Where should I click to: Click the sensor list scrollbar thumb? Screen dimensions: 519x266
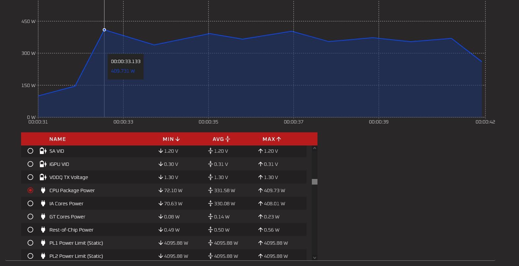(x=314, y=182)
